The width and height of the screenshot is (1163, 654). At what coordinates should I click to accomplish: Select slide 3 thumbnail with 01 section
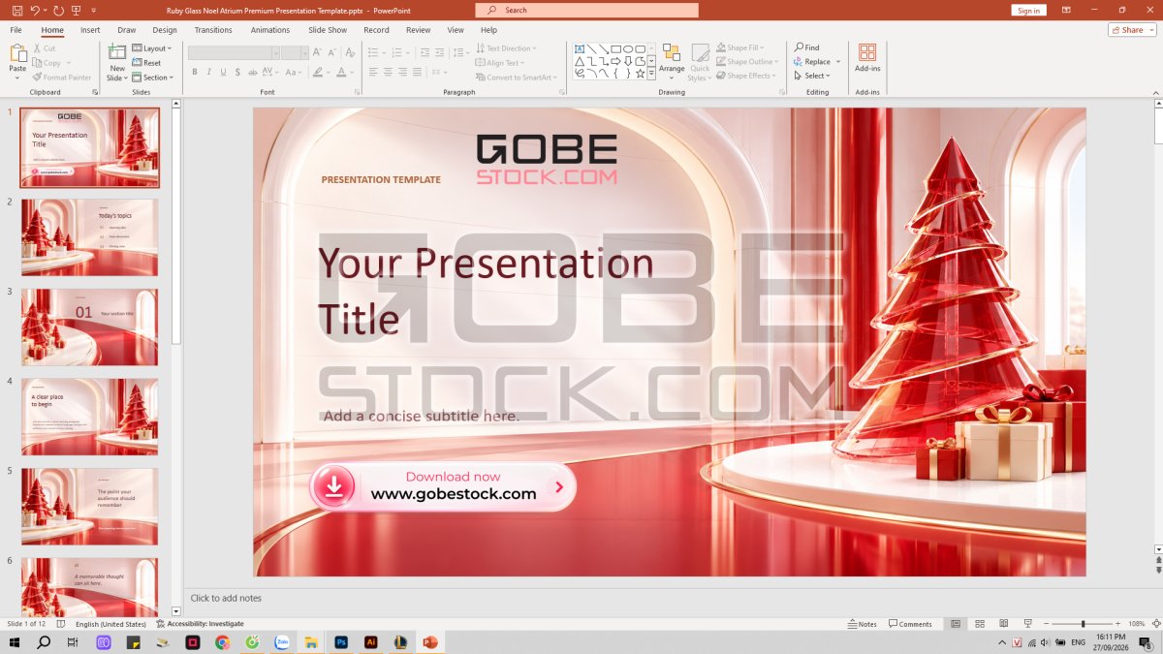pos(89,327)
